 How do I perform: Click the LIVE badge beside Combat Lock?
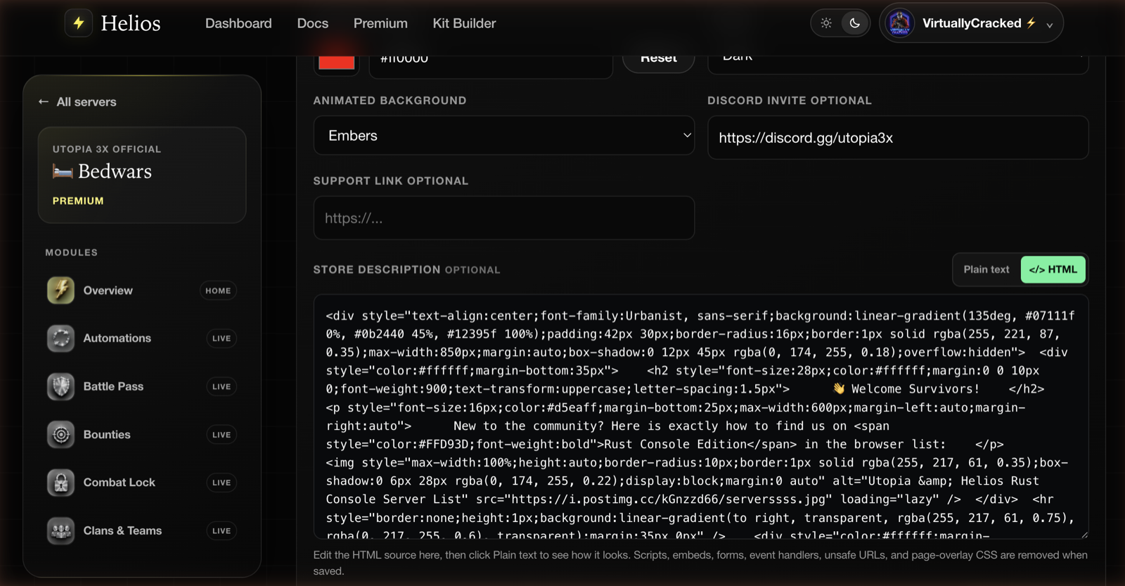tap(221, 483)
